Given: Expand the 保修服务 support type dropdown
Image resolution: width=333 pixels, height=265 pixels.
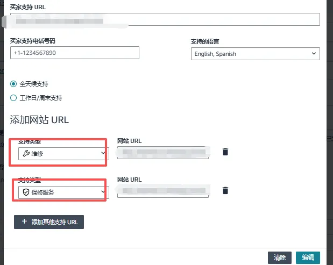Looking at the screenshot, I should tap(63, 192).
